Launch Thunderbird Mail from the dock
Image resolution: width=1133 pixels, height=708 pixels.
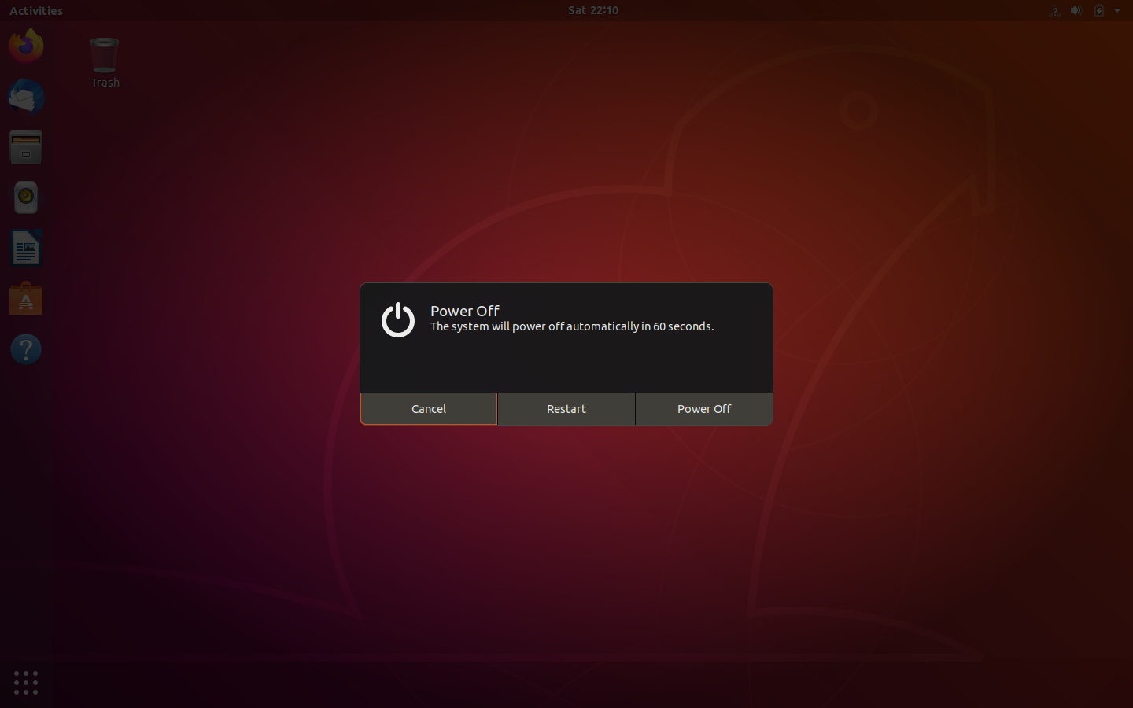[26, 97]
